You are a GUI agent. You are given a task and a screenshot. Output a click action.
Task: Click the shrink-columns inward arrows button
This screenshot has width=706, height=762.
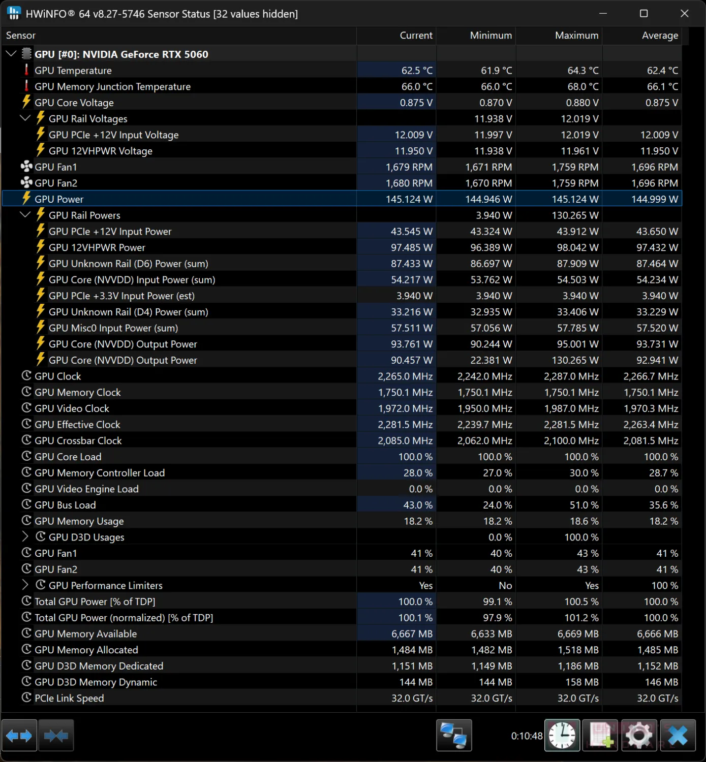pos(56,735)
